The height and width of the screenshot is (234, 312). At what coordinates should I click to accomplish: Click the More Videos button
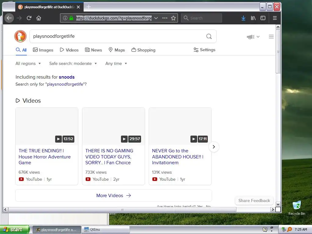[x=114, y=195]
